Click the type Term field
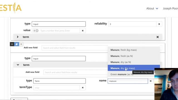 pos(60,81)
